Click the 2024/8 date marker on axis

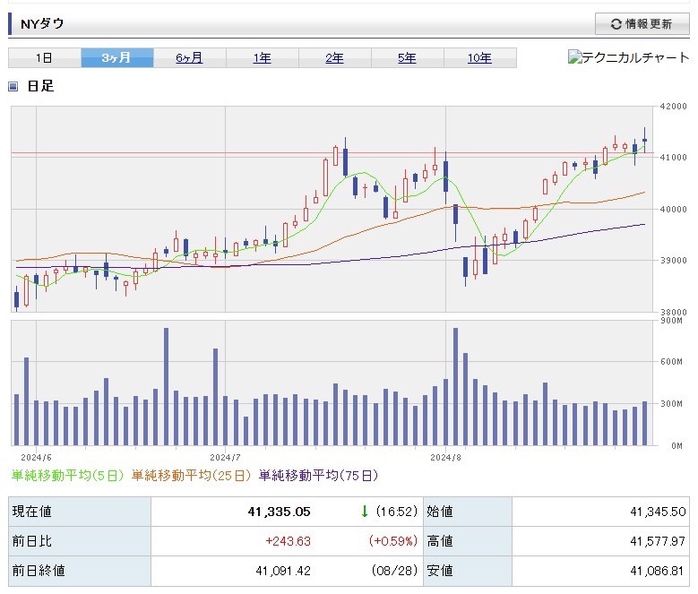tap(445, 456)
